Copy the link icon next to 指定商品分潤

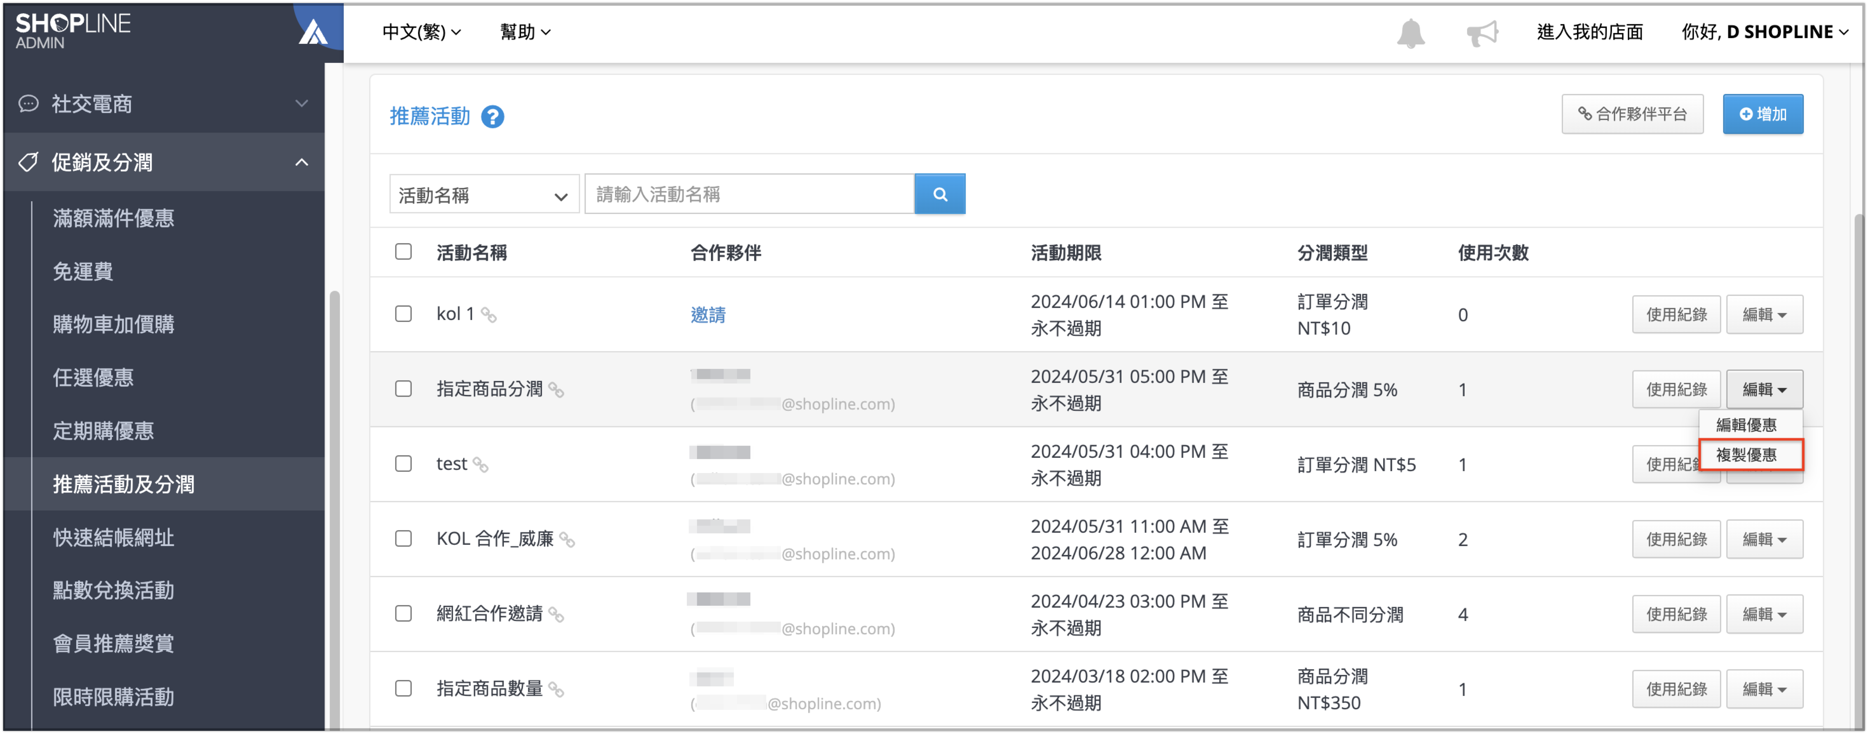[x=556, y=390]
